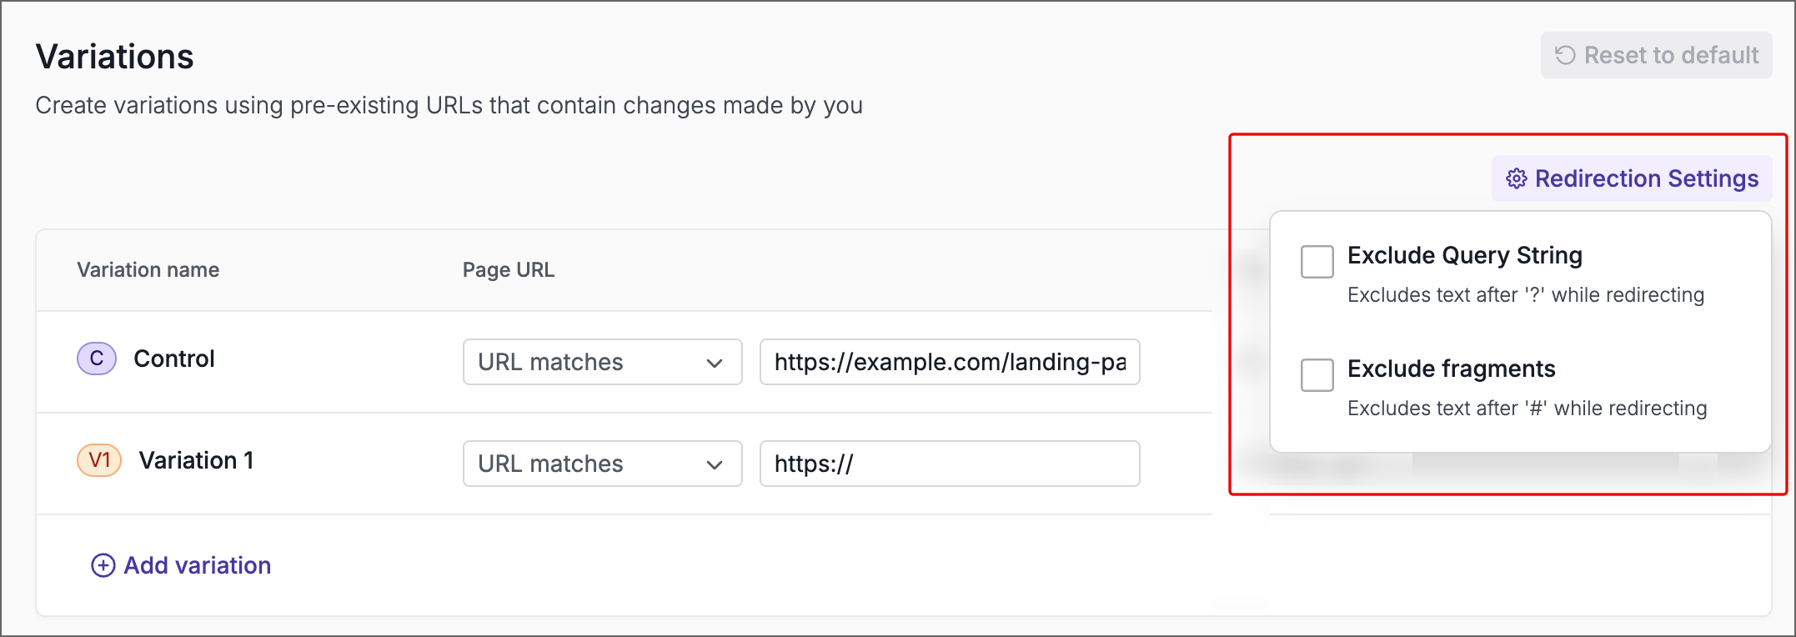Click the Page URL column header
This screenshot has width=1796, height=637.
(x=509, y=270)
